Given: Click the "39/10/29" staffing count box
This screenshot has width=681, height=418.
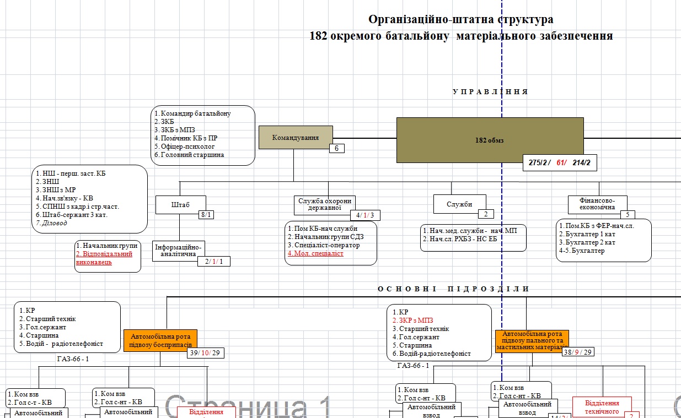Looking at the screenshot, I should pos(205,353).
